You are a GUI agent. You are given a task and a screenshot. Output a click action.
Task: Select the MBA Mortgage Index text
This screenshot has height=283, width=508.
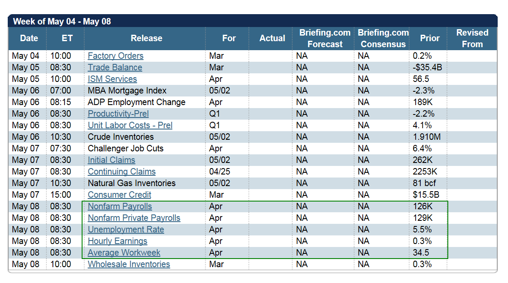pos(127,91)
